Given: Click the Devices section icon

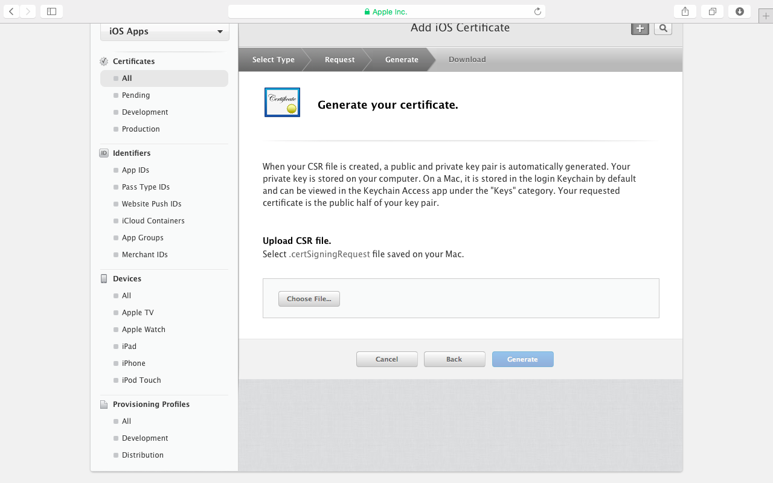Looking at the screenshot, I should [x=104, y=278].
